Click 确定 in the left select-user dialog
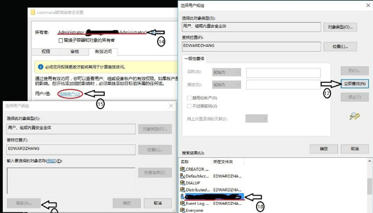373x213 pixels. click(126, 203)
